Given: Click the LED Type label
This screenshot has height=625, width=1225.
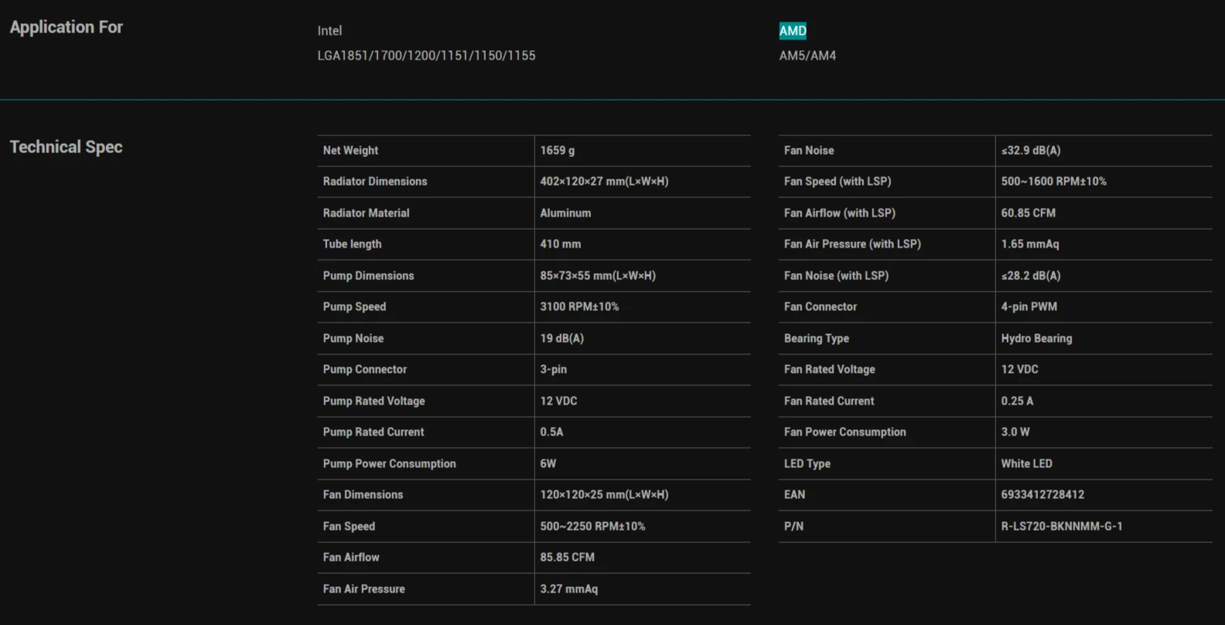Looking at the screenshot, I should 807,464.
